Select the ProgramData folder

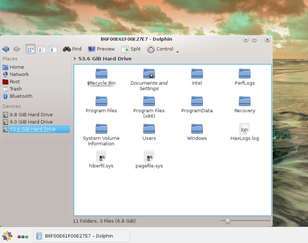coord(197,105)
